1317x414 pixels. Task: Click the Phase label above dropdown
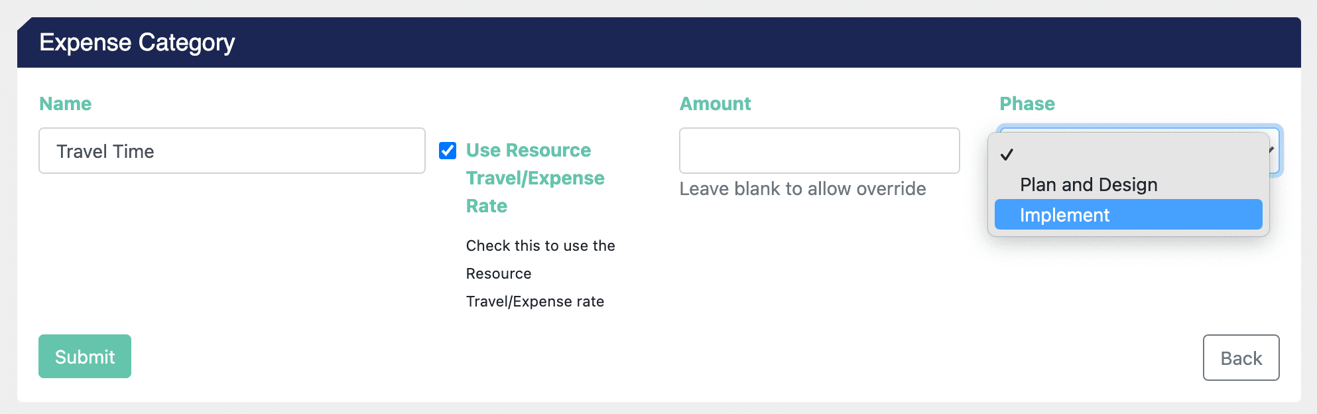(1027, 103)
